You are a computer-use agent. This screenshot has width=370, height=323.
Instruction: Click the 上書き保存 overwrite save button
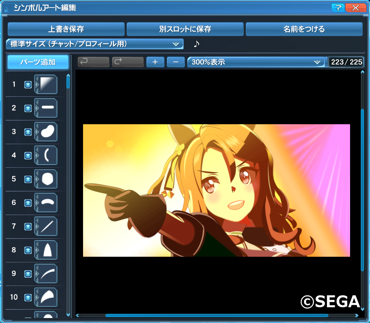[66, 29]
